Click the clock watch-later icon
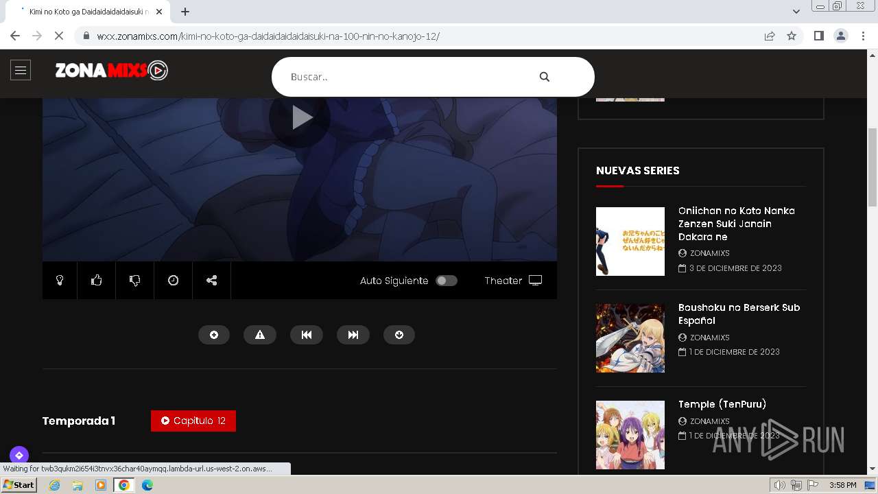878x494 pixels. [174, 280]
